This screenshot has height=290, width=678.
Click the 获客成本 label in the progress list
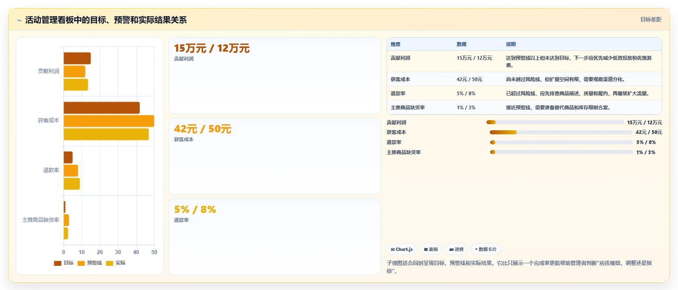[396, 132]
